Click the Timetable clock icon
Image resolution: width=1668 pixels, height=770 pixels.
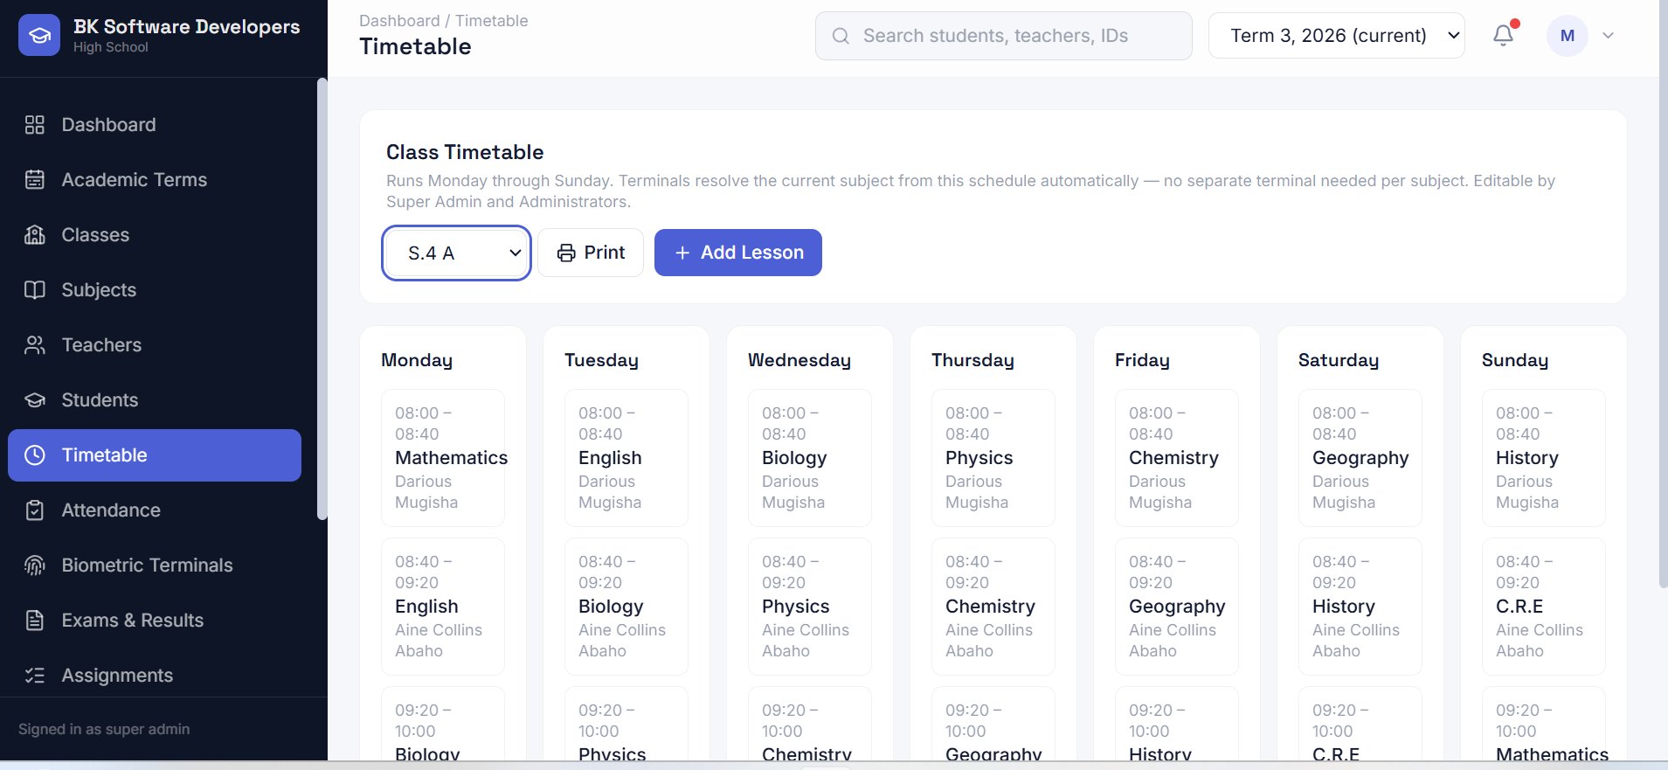pos(35,455)
